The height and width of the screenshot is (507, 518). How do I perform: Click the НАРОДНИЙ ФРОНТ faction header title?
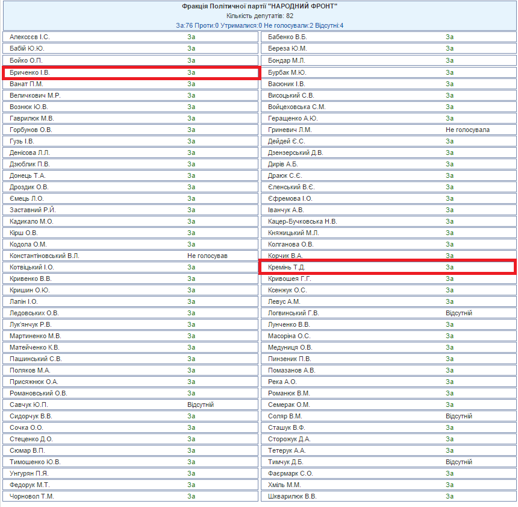click(x=260, y=6)
